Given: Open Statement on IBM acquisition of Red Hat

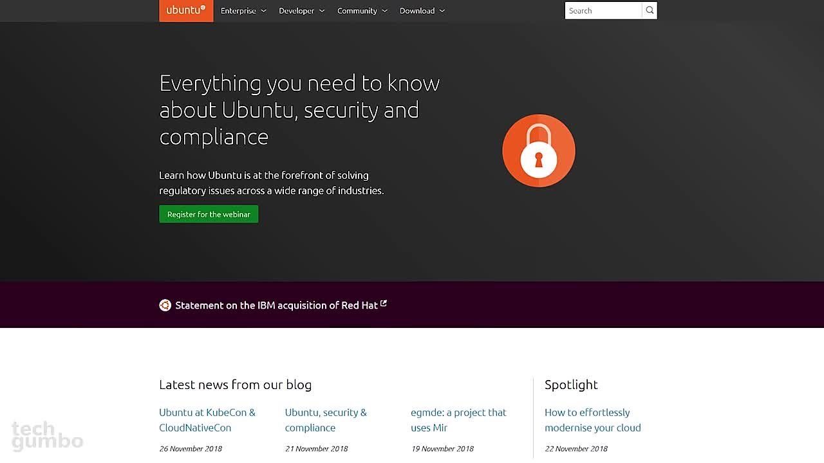Looking at the screenshot, I should [276, 305].
